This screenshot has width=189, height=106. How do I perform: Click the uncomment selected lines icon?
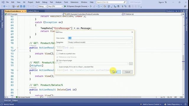125,6
